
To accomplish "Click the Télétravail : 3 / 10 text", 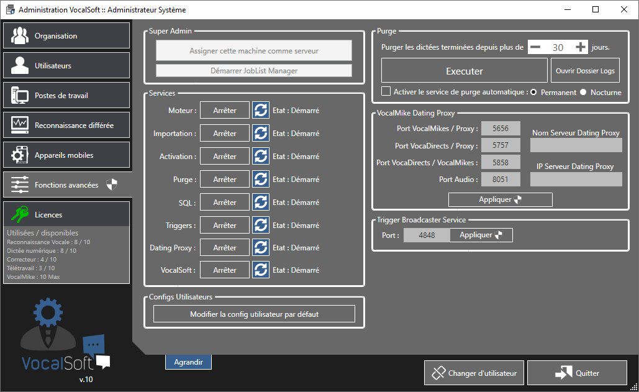I will (x=30, y=268).
